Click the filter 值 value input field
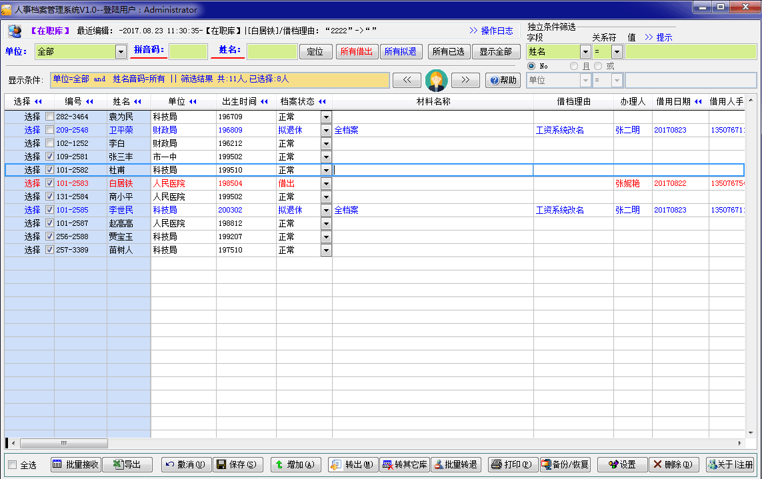 (x=691, y=51)
